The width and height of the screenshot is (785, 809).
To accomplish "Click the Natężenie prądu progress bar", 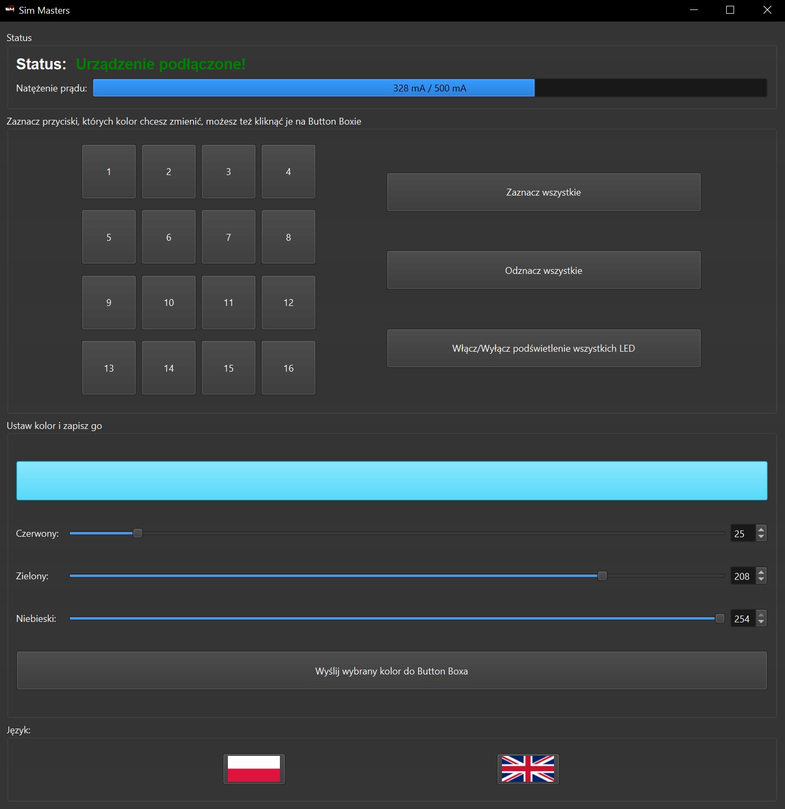I will coord(430,88).
